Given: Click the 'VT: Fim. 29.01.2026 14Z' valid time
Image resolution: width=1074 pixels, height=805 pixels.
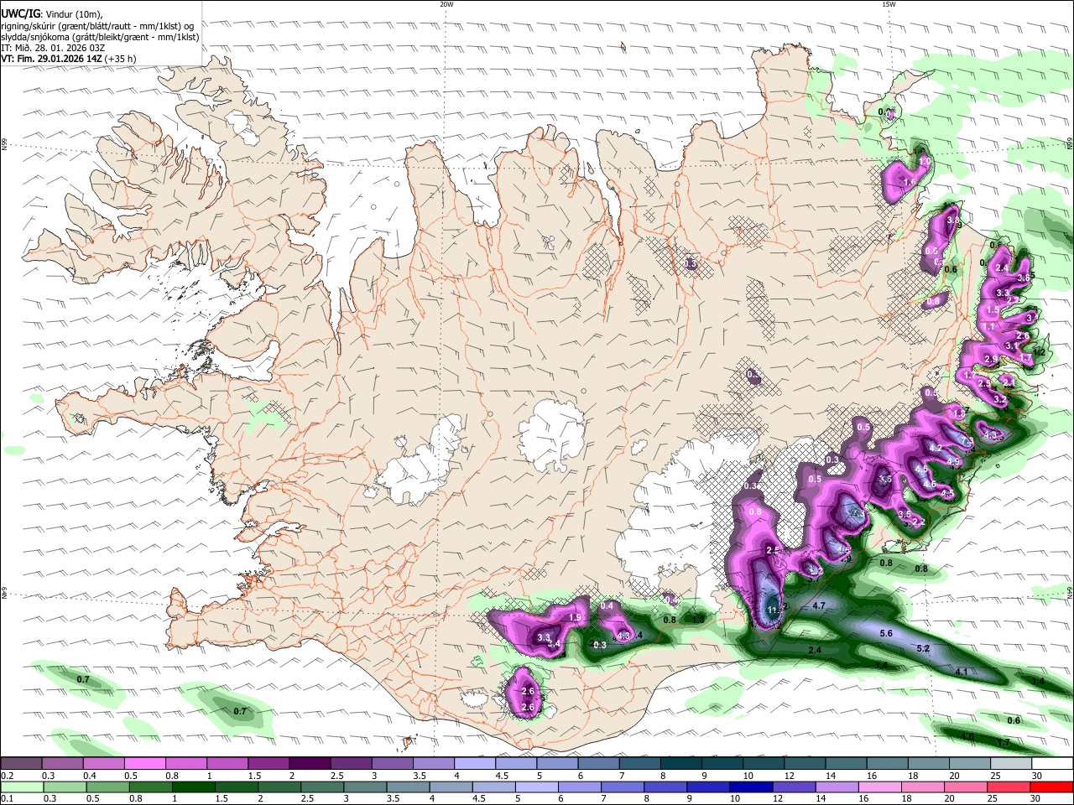Looking at the screenshot, I should point(50,59).
